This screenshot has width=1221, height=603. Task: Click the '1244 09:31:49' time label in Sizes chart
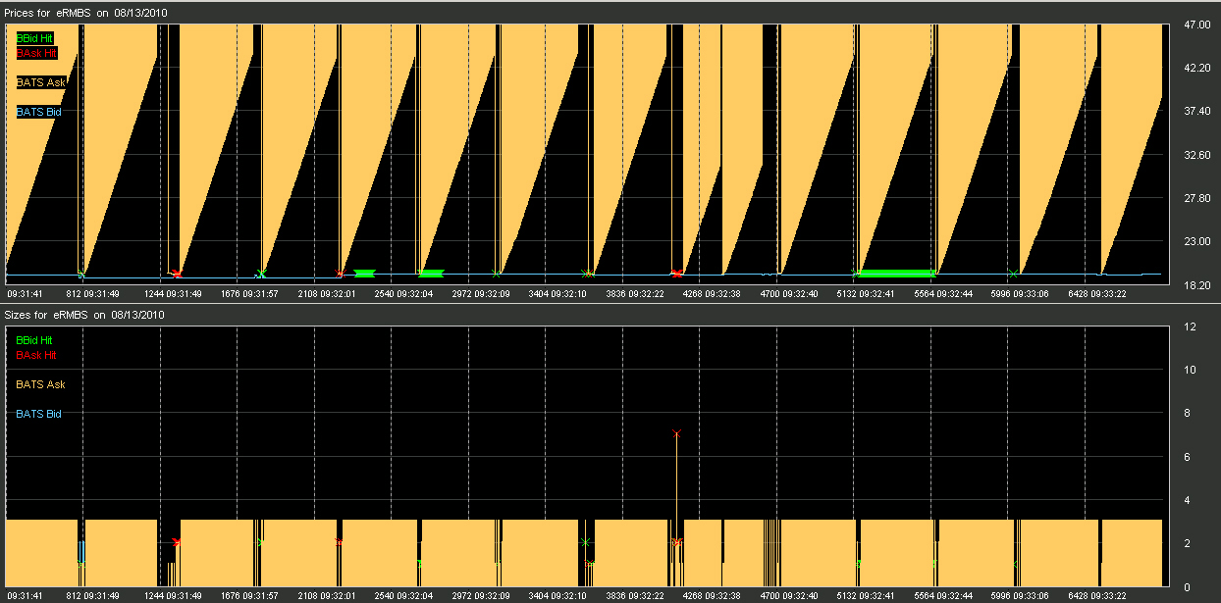173,595
